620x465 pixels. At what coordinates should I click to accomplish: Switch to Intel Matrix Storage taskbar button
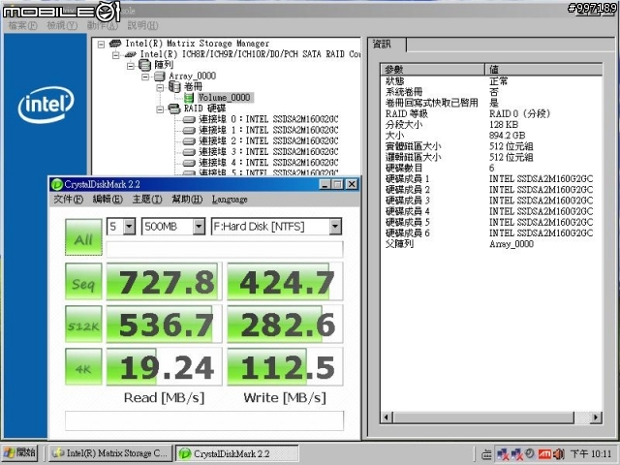(x=110, y=453)
